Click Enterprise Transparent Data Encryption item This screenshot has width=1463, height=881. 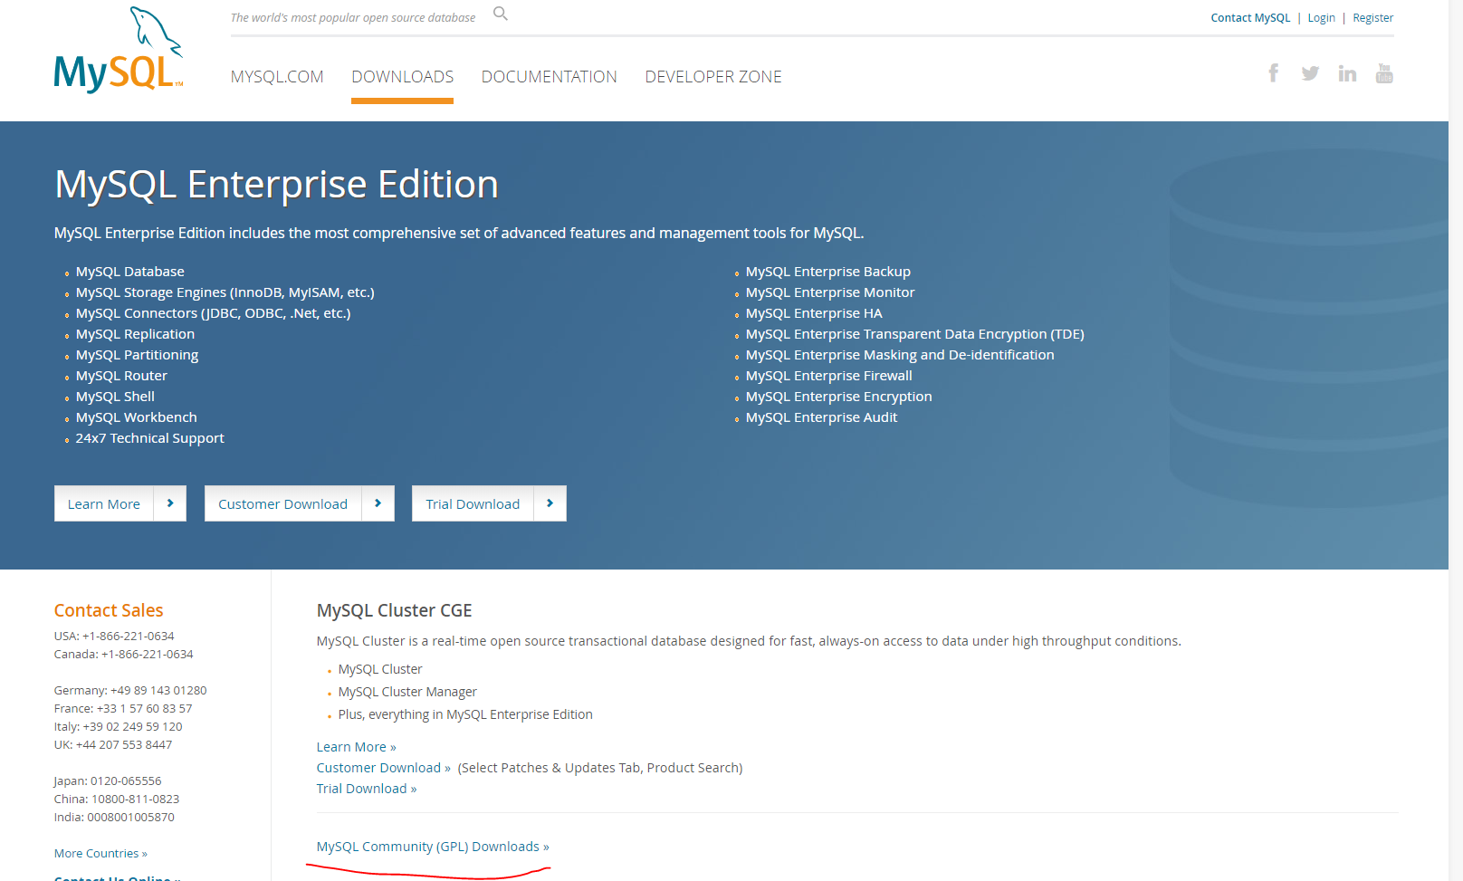914,334
